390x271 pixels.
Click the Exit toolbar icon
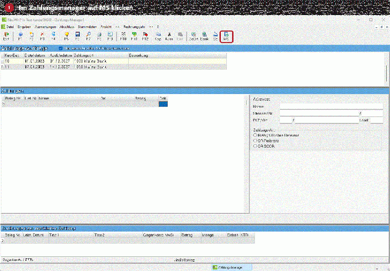(6, 36)
